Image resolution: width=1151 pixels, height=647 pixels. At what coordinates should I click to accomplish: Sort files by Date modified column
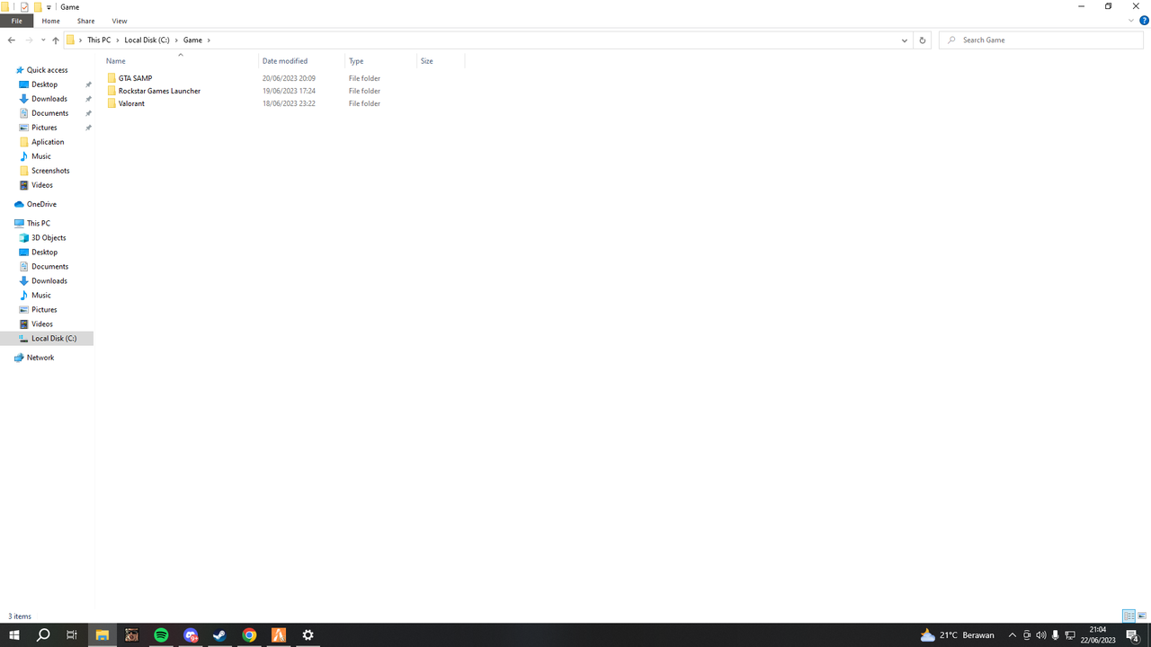(x=302, y=61)
